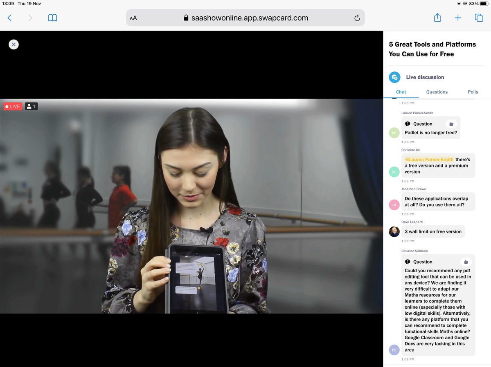This screenshot has height=367, width=491.
Task: Upvote Lauren Parker-Smith's Padlet question
Action: pyautogui.click(x=451, y=124)
